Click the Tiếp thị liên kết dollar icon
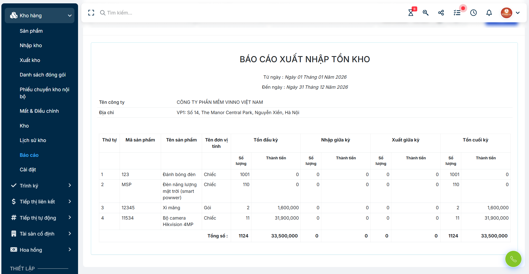Viewport: 529px width, 274px height. point(14,201)
